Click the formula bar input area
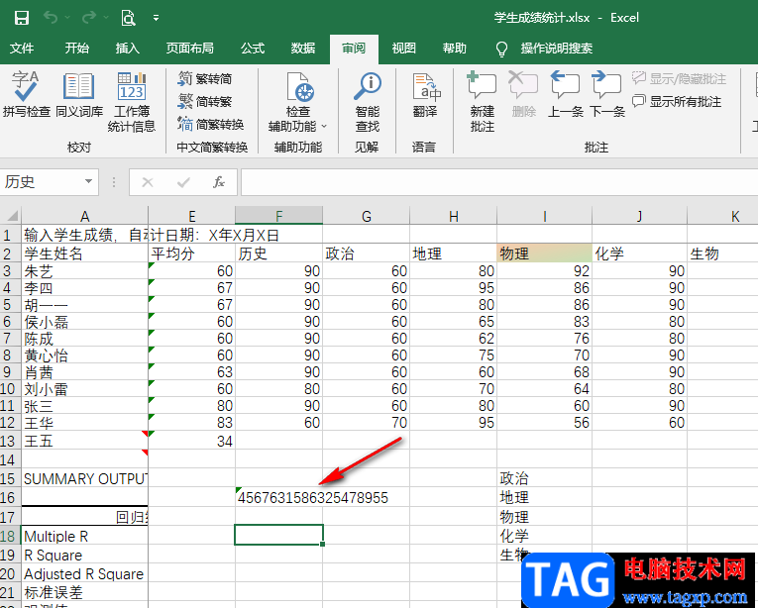 (498, 182)
